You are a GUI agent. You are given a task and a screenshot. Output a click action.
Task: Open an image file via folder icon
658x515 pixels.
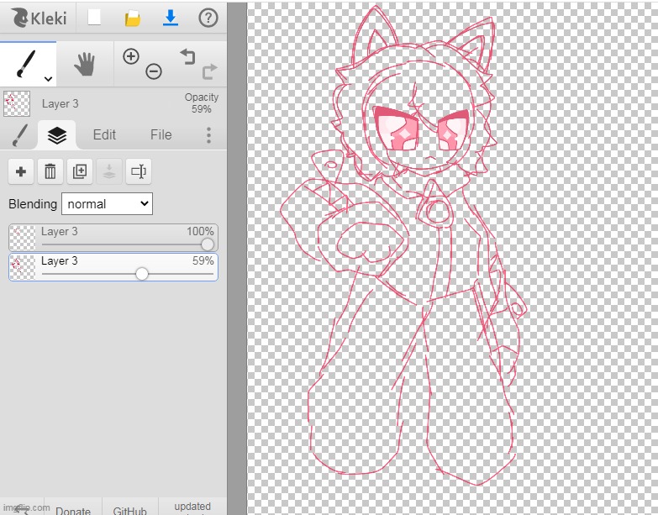click(x=132, y=18)
